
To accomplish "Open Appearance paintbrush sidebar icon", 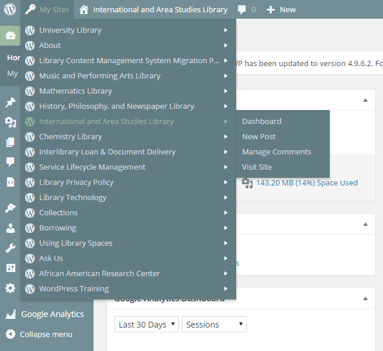I will [11, 208].
